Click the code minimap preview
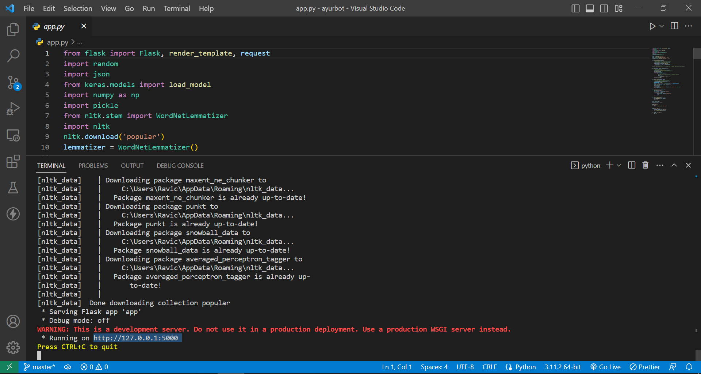This screenshot has width=701, height=374. [671, 81]
